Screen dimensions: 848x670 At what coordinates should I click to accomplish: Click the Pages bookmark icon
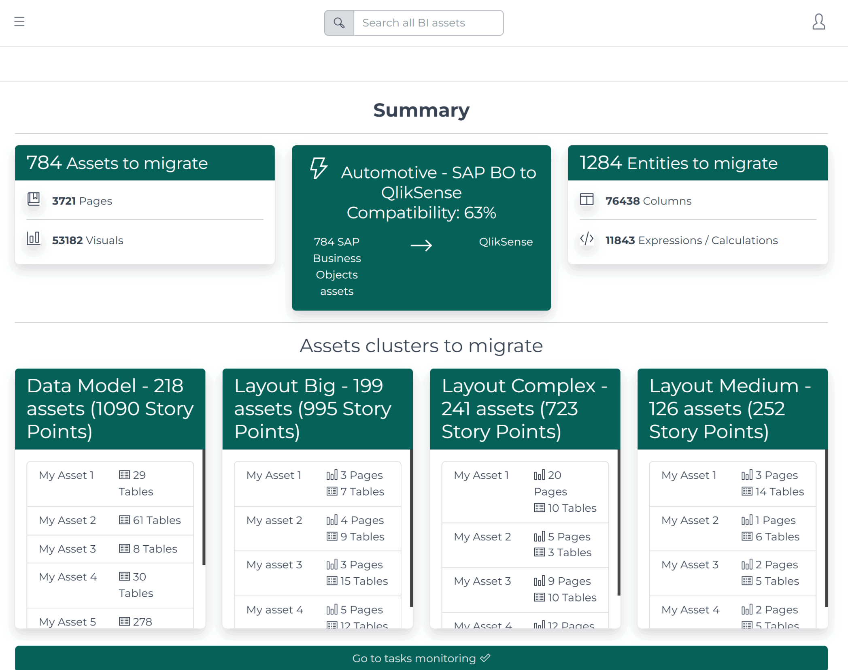[x=34, y=199]
